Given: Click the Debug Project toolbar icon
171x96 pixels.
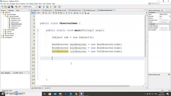Looking at the screenshot, I should tap(55, 7).
